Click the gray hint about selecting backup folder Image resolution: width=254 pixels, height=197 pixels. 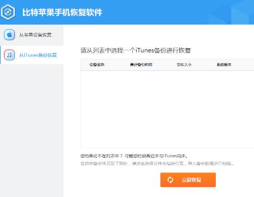(157, 164)
